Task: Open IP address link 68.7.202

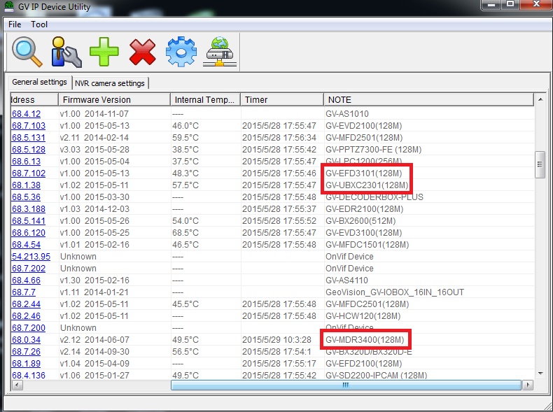Action: (29, 269)
